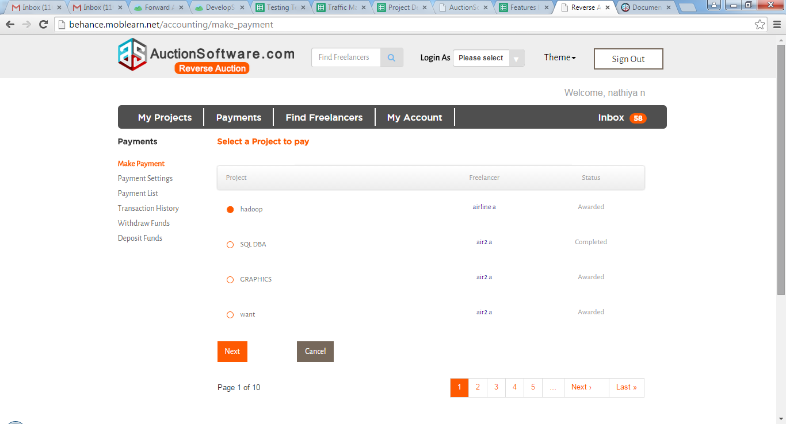This screenshot has height=424, width=786.
Task: Close the Document tab
Action: click(668, 7)
